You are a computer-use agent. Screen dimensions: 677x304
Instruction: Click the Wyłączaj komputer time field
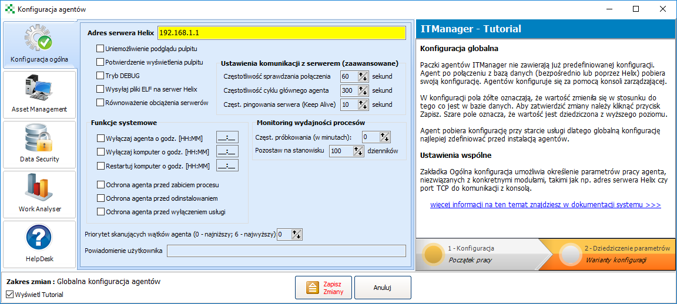[227, 152]
